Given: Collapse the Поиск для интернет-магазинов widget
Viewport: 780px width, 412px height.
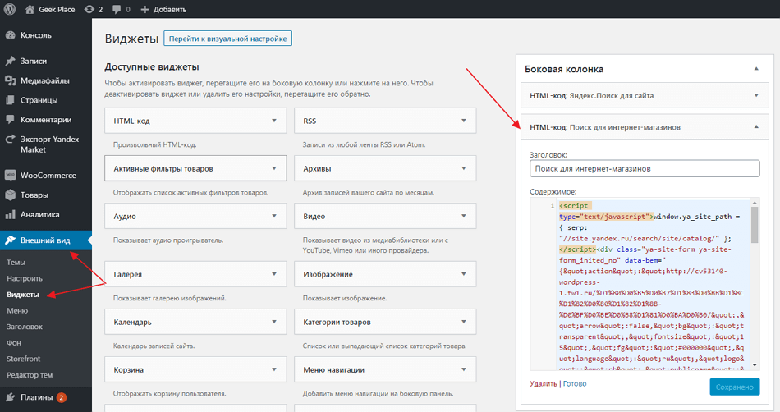Looking at the screenshot, I should pyautogui.click(x=756, y=126).
